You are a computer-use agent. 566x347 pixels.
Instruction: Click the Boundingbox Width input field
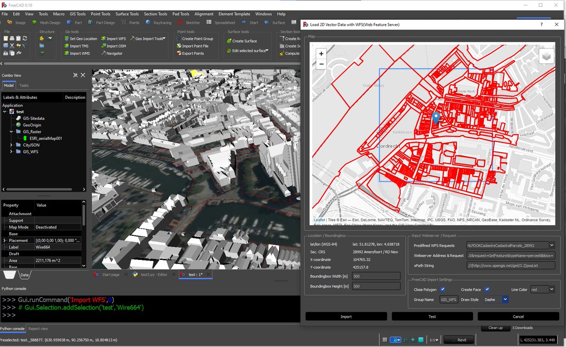coord(376,276)
